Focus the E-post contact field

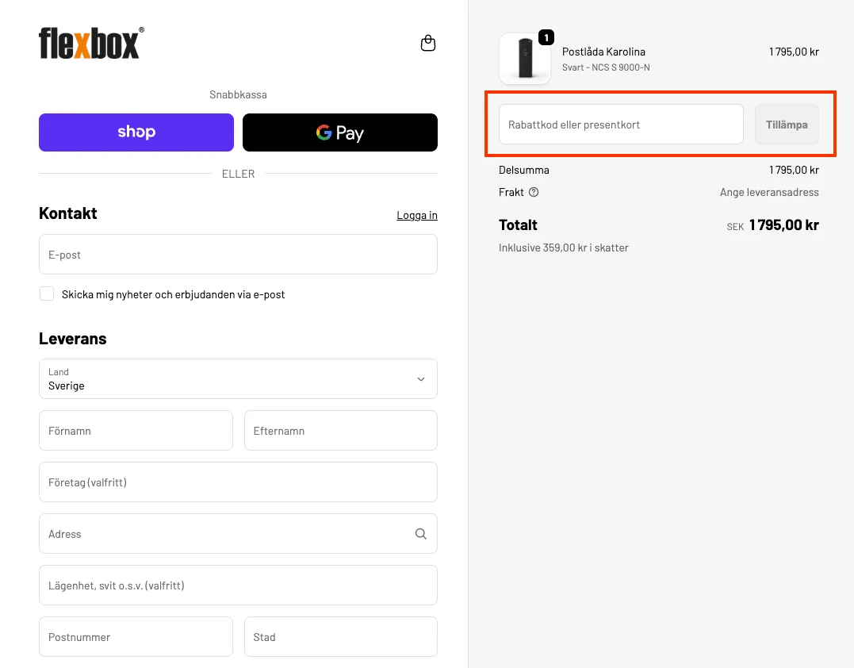238,254
